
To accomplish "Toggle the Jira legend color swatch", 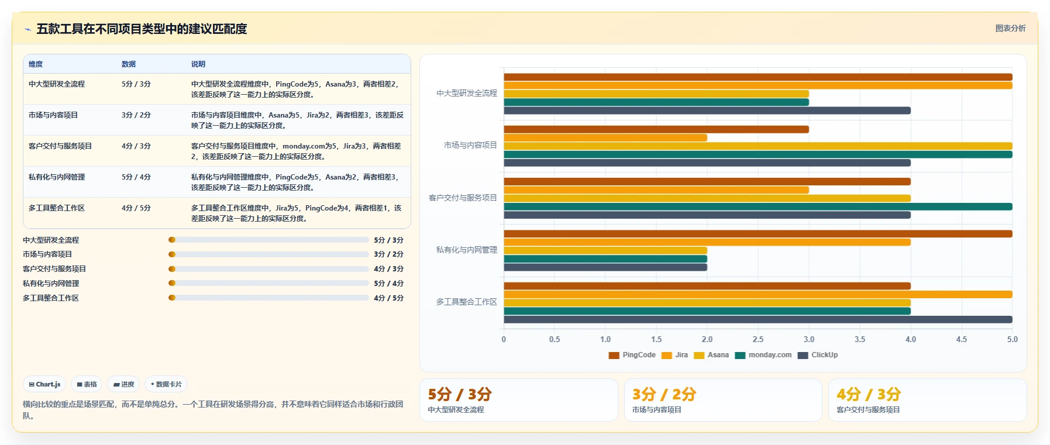I will pos(666,355).
